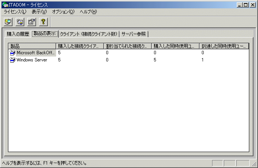Open the オプション(O) menu
Screen dimensions: 258x168
(63, 12)
